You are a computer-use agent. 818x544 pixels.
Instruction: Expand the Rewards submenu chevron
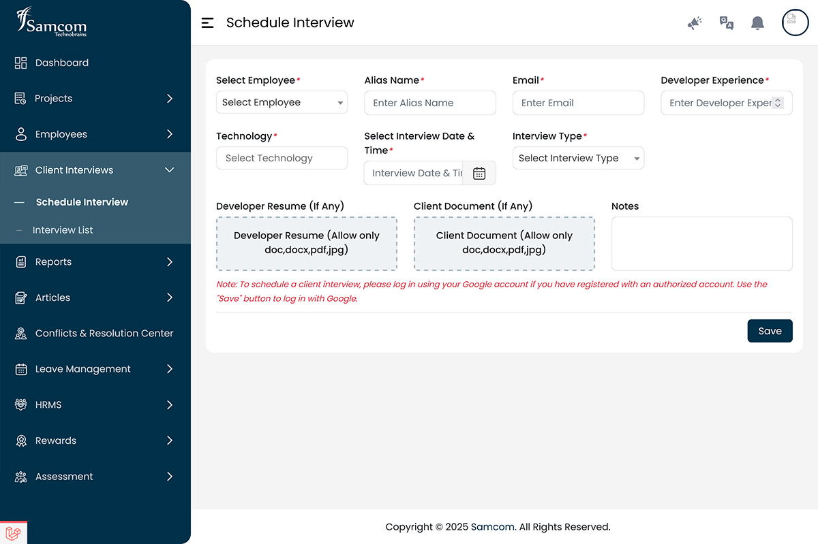170,441
